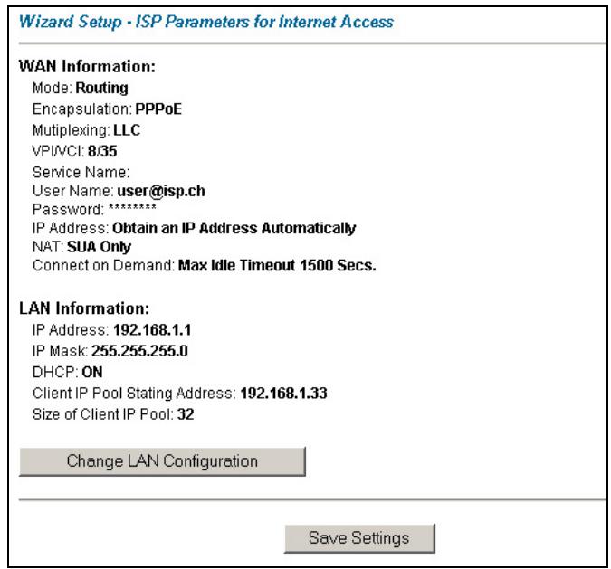Click the LAN IP address 192.168.1.1
611x569 pixels.
[x=152, y=330]
